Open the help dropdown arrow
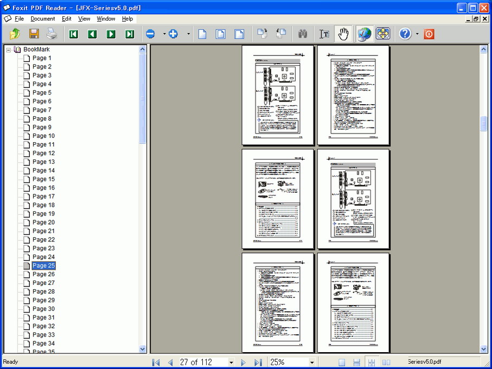The height and width of the screenshot is (369, 492). tap(417, 34)
